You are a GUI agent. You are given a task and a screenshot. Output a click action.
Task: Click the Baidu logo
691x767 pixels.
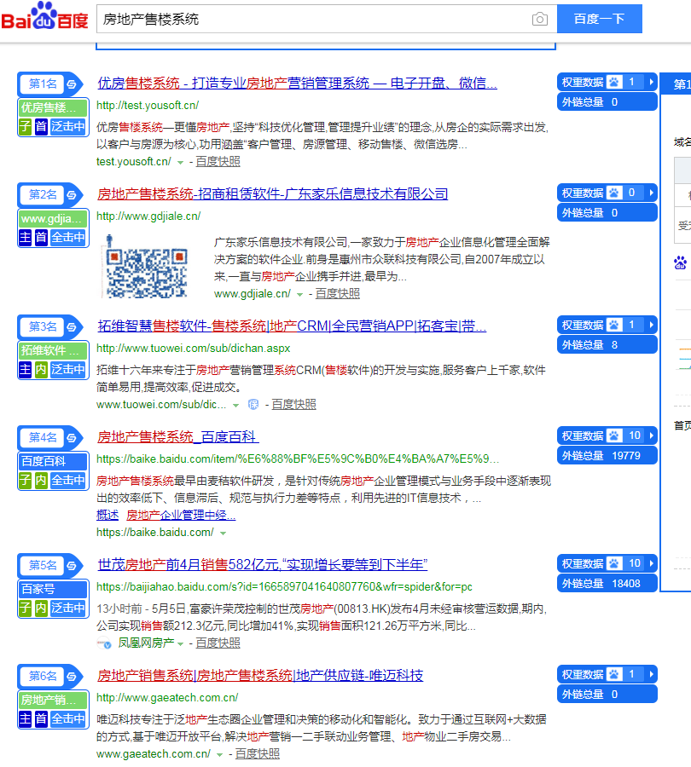point(44,15)
